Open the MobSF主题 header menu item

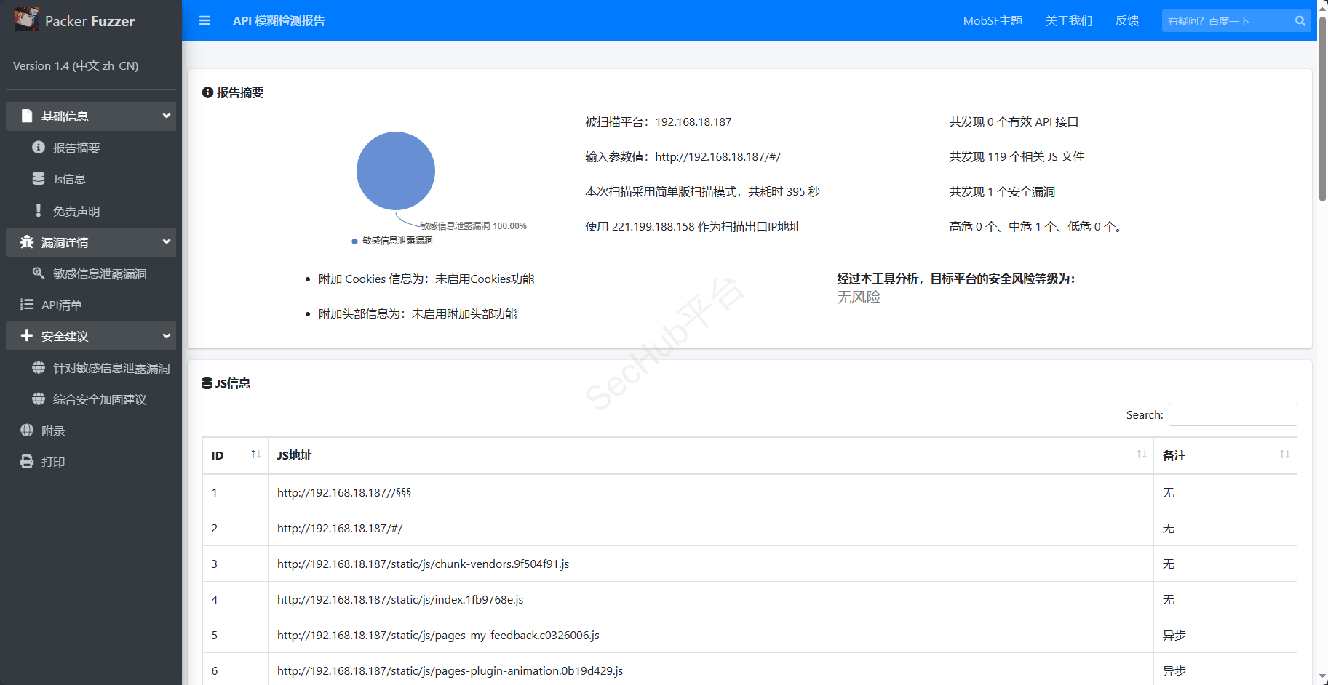[993, 21]
